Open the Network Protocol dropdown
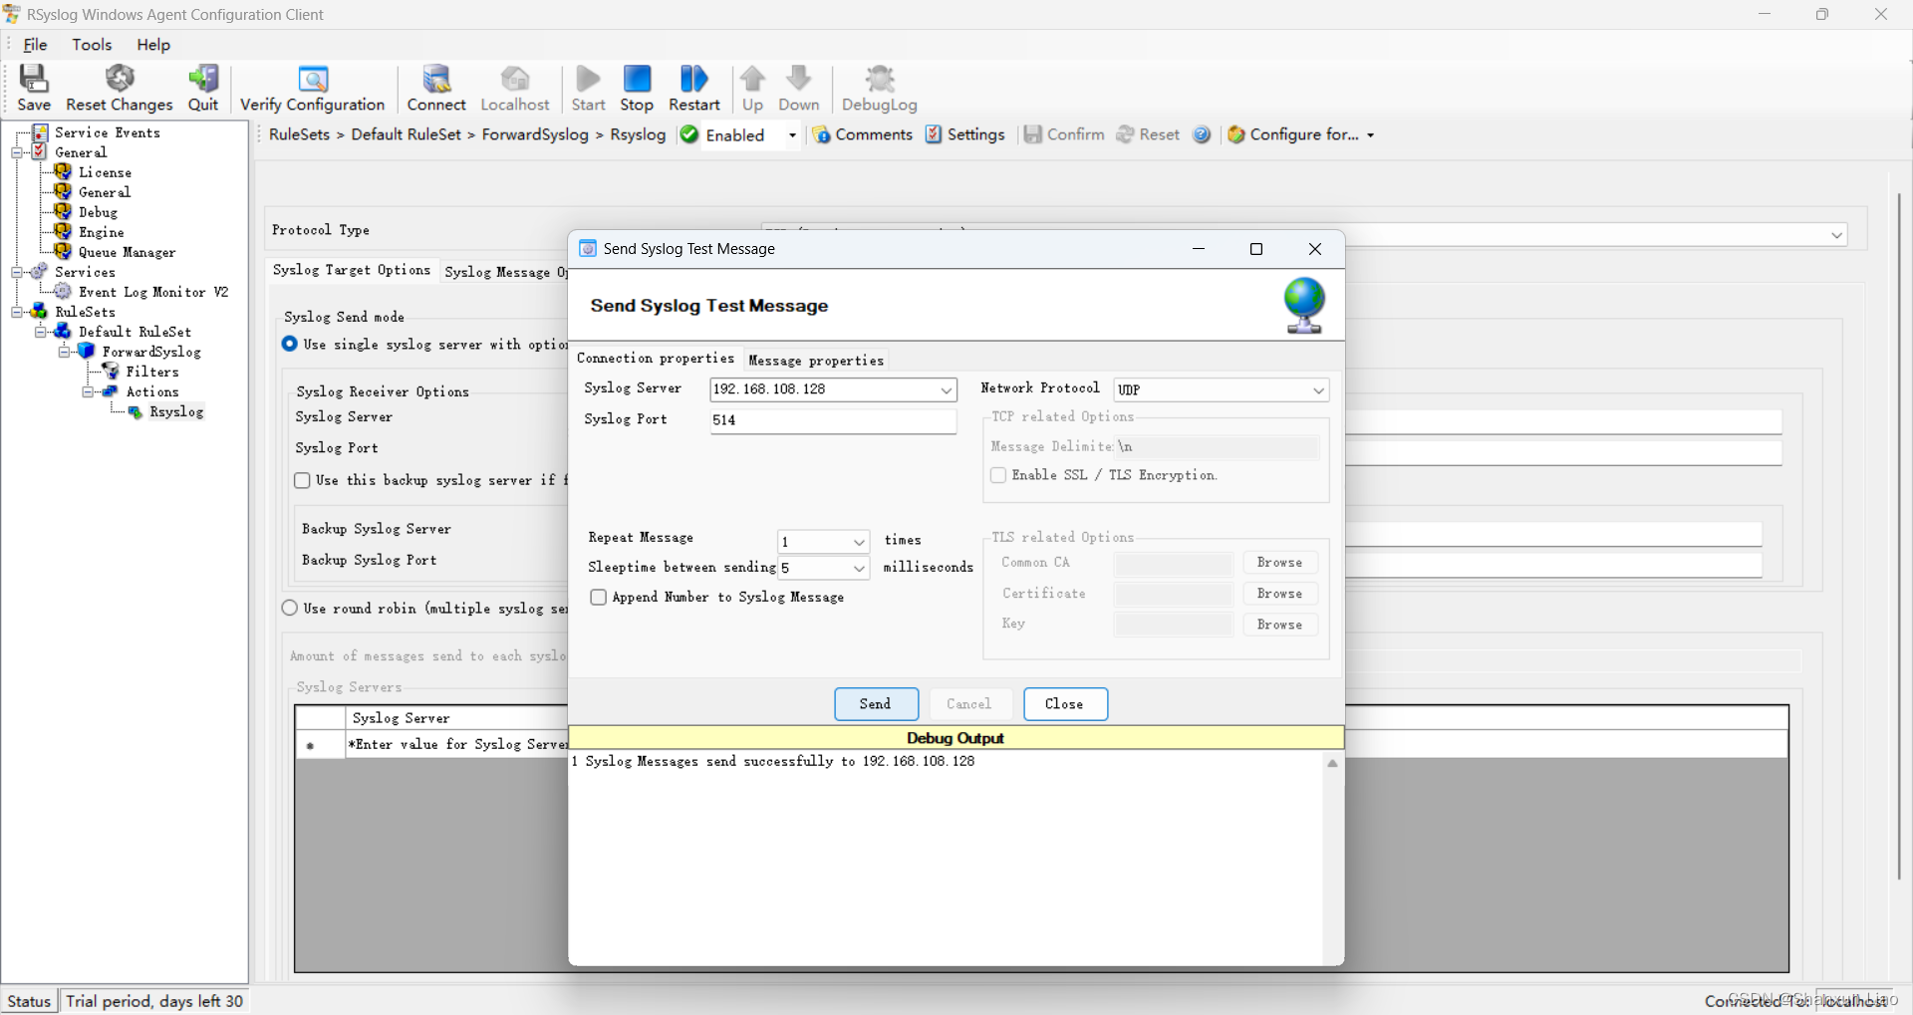The image size is (1913, 1015). pyautogui.click(x=1317, y=389)
